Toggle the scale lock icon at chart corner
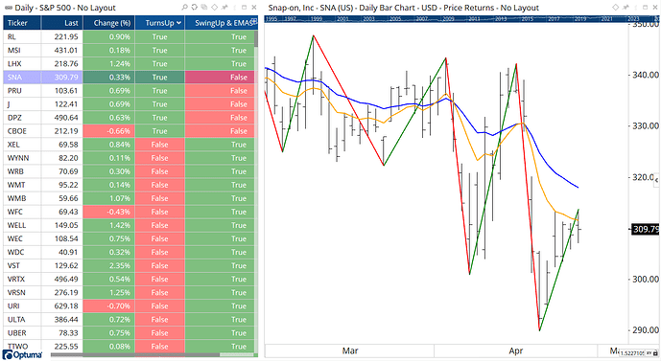661x361 pixels. tap(655, 353)
